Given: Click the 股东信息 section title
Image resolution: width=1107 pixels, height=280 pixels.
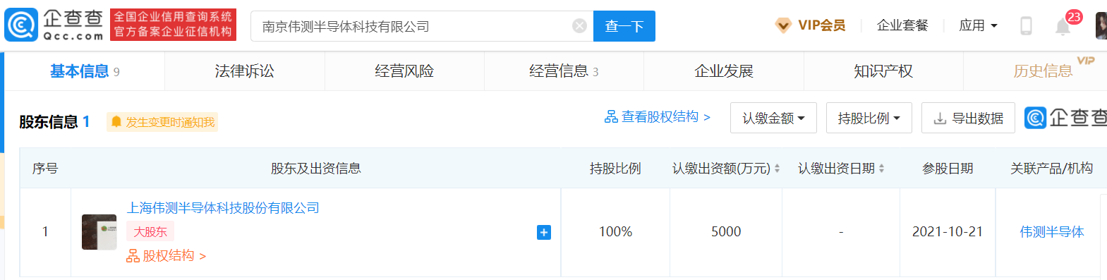Looking at the screenshot, I should 54,122.
